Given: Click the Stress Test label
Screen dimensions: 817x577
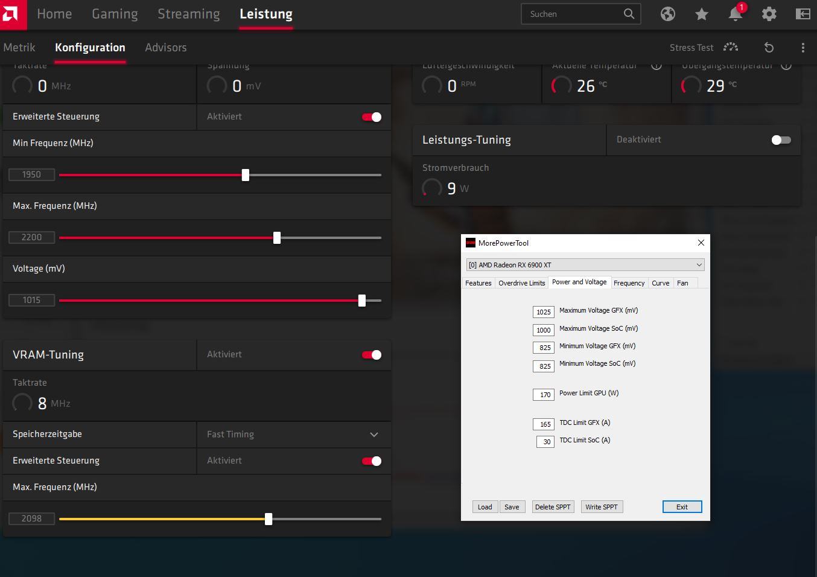Looking at the screenshot, I should [x=691, y=48].
